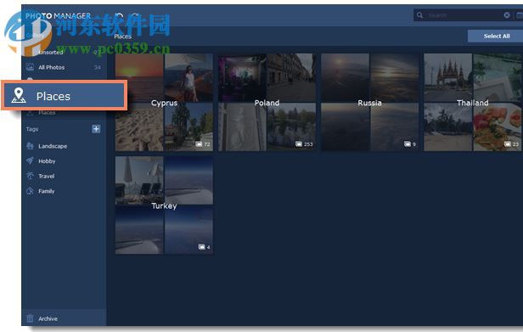Open the Thailand place album
Viewport: 523px width, 332px height.
pos(473,103)
